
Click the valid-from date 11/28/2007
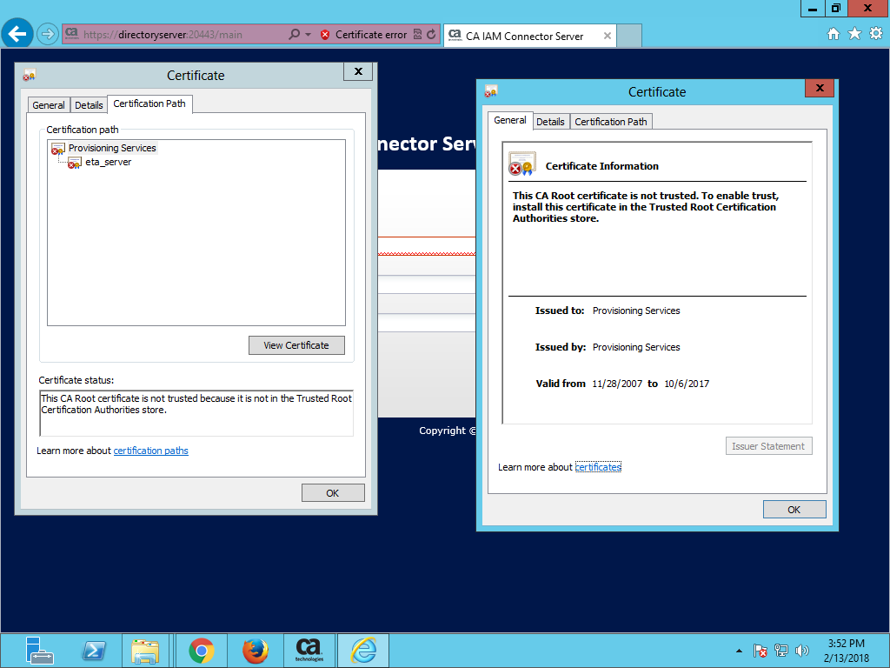[617, 384]
